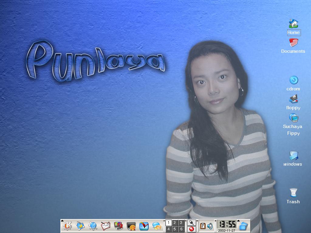Select the cdrom desktop icon
The width and height of the screenshot is (311, 233).
pos(294,80)
